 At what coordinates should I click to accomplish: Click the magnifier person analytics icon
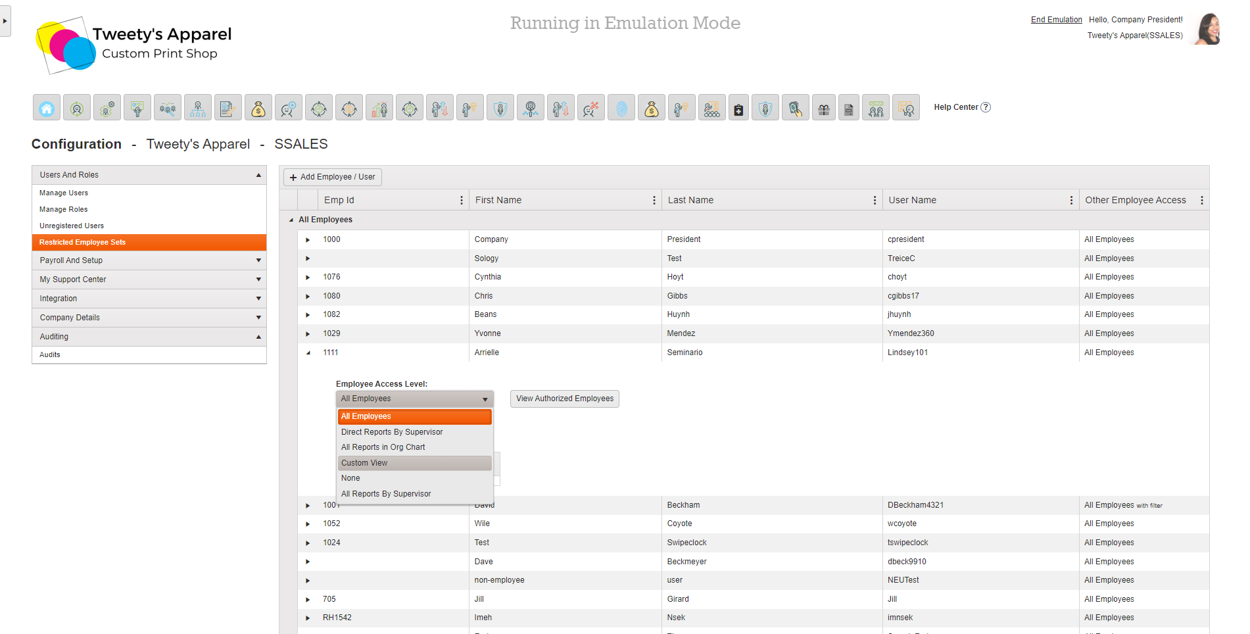tap(531, 108)
